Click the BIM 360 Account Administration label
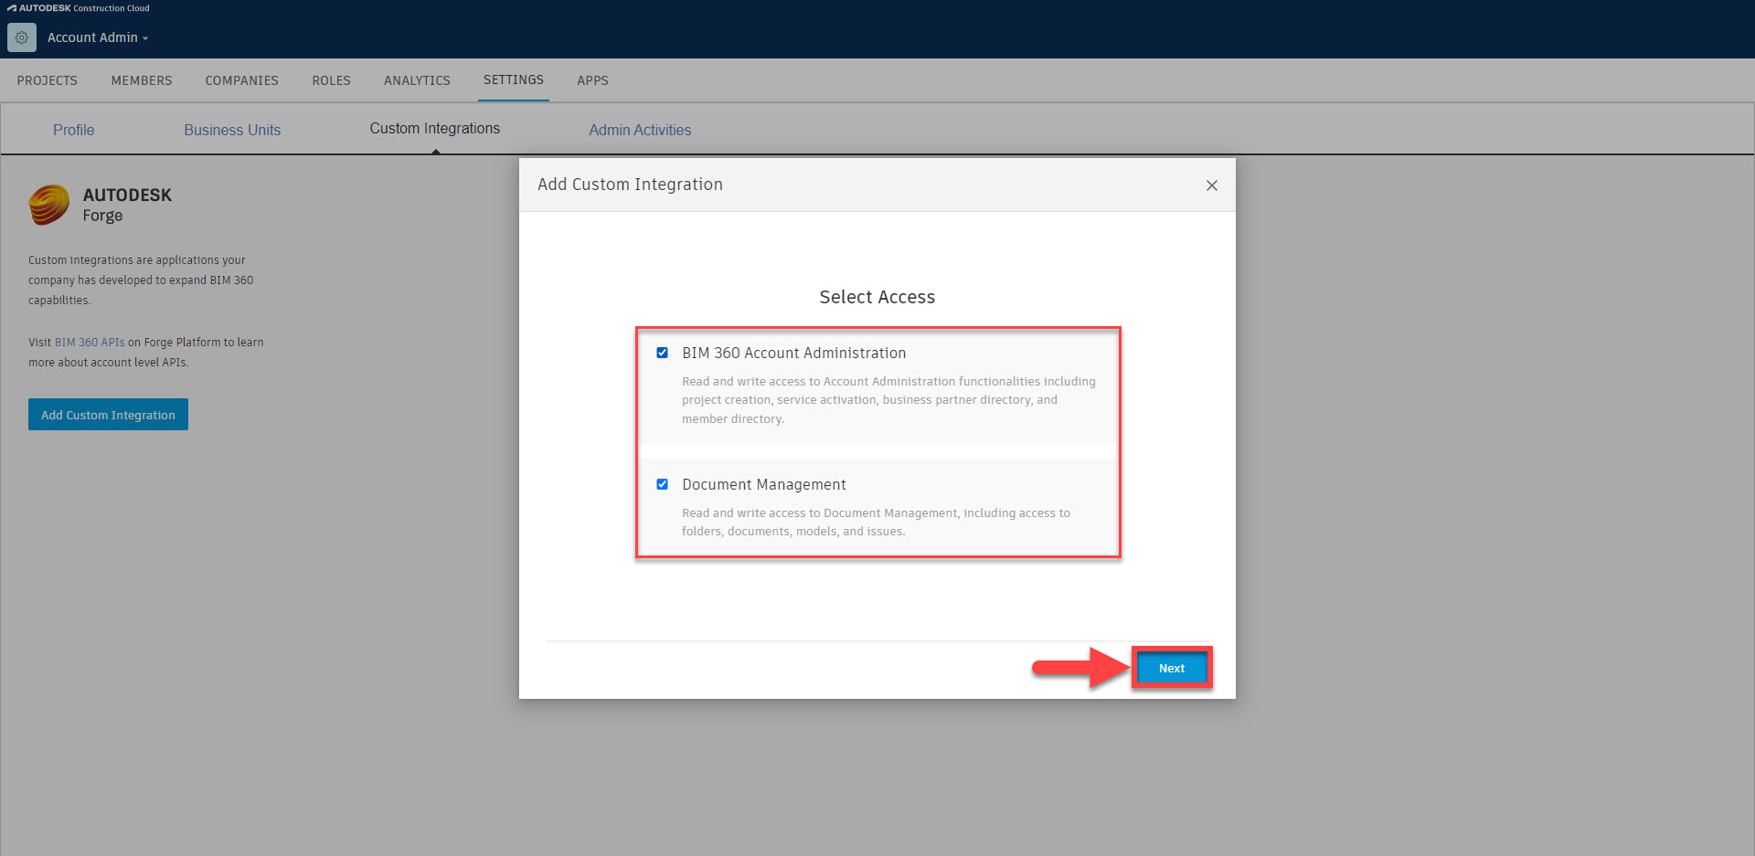 click(x=794, y=353)
